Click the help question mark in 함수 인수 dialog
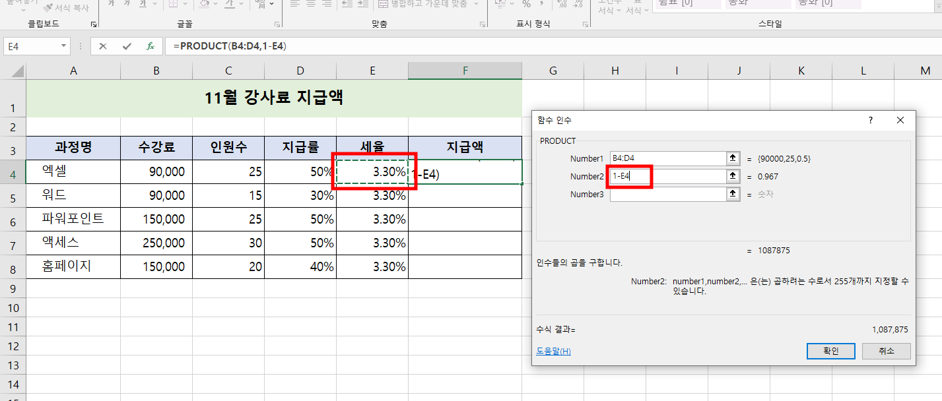 click(x=871, y=120)
